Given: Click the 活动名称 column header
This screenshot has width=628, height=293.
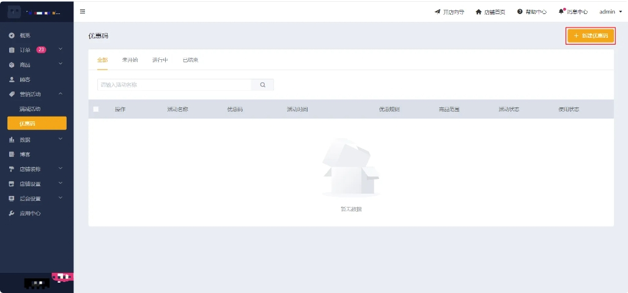Looking at the screenshot, I should [x=177, y=109].
